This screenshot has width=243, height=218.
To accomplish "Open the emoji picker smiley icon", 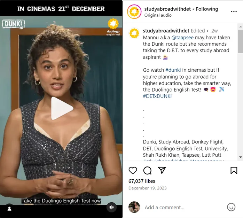I will pos(231,207).
